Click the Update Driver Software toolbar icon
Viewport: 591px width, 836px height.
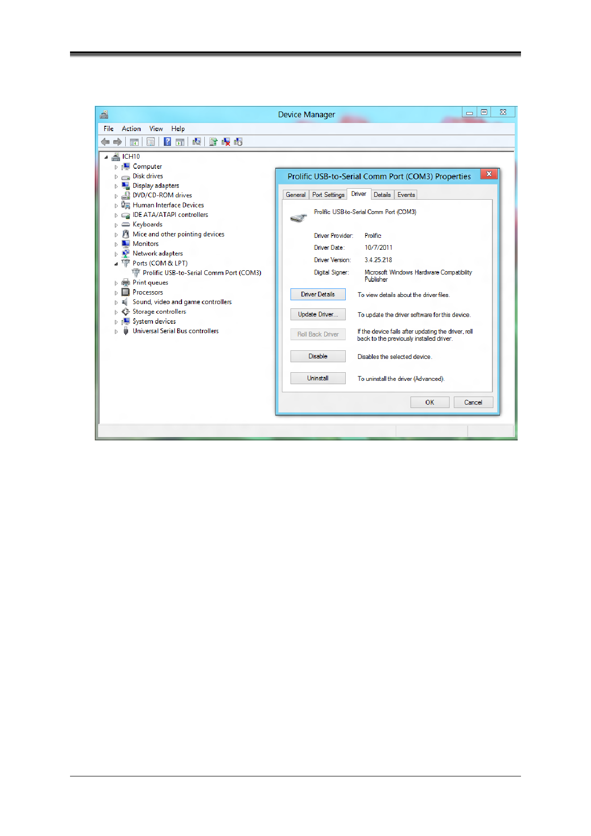(x=213, y=142)
